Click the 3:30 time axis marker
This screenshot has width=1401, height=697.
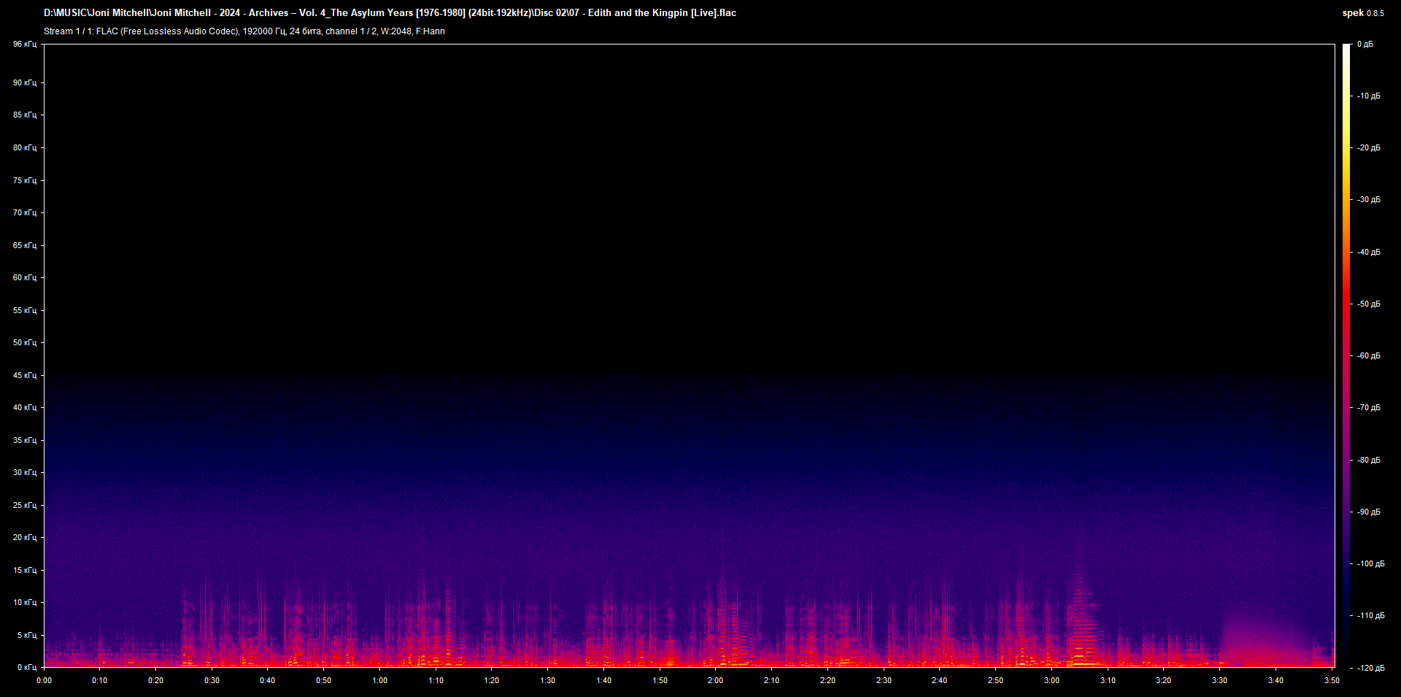tap(1219, 680)
